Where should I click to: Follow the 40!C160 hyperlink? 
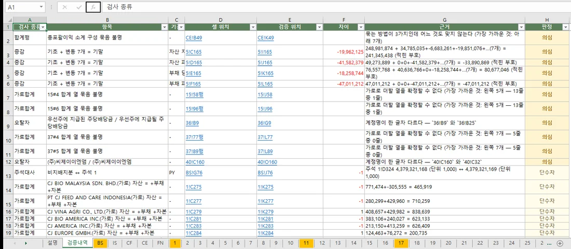point(195,162)
